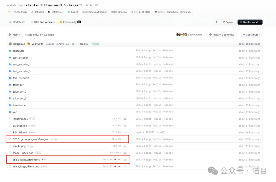
Task: Download mmdit.png with the download icon
Action: coord(125,146)
